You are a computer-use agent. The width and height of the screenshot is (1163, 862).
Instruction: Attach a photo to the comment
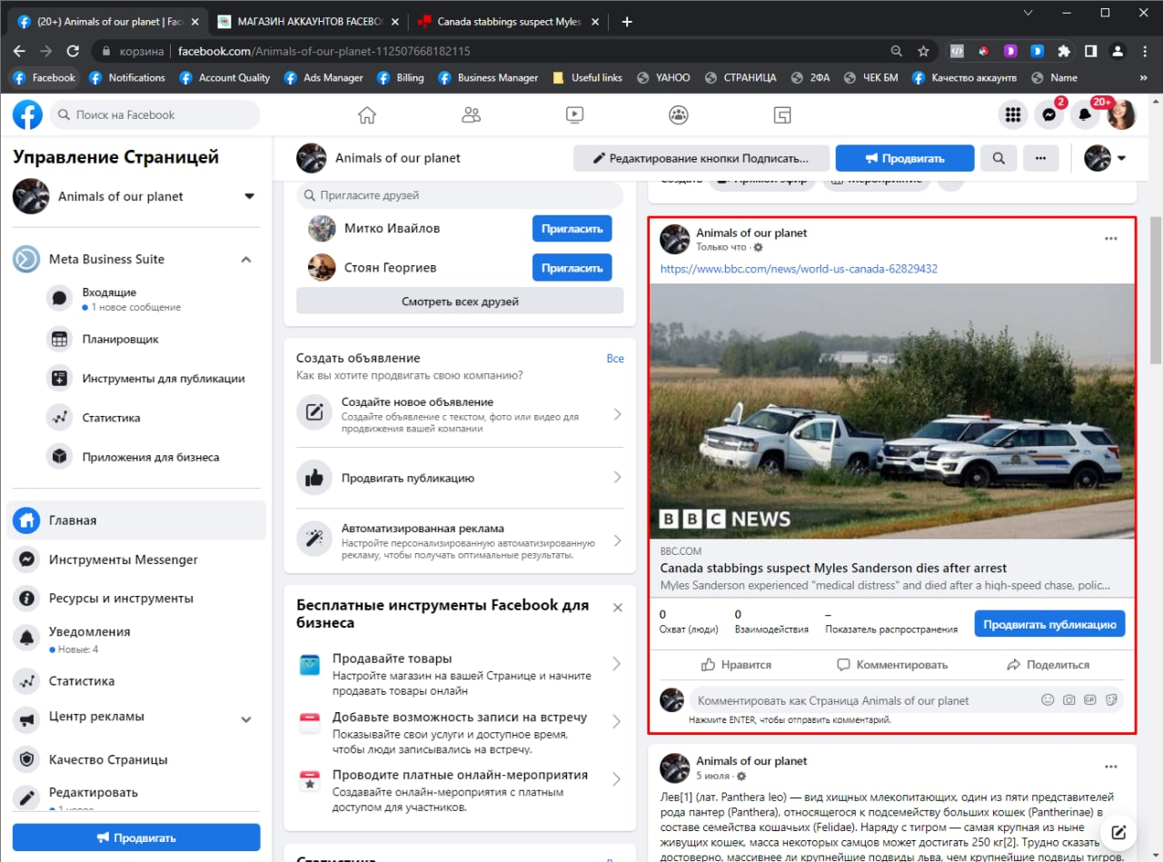pyautogui.click(x=1069, y=700)
